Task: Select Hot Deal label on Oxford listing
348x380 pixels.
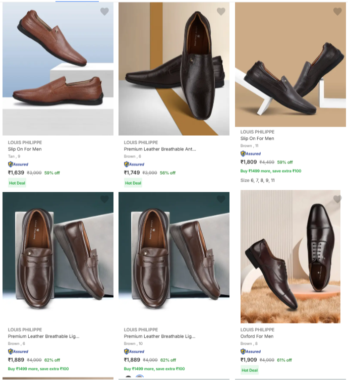Action: (x=250, y=370)
